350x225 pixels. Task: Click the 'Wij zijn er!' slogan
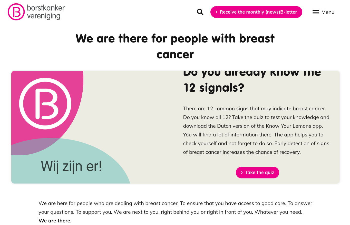pyautogui.click(x=71, y=166)
